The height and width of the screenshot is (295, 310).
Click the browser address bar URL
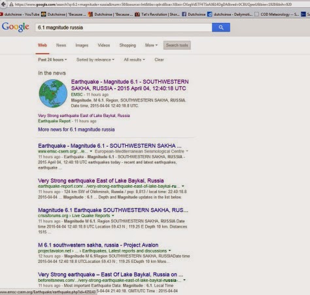pyautogui.click(x=153, y=5)
